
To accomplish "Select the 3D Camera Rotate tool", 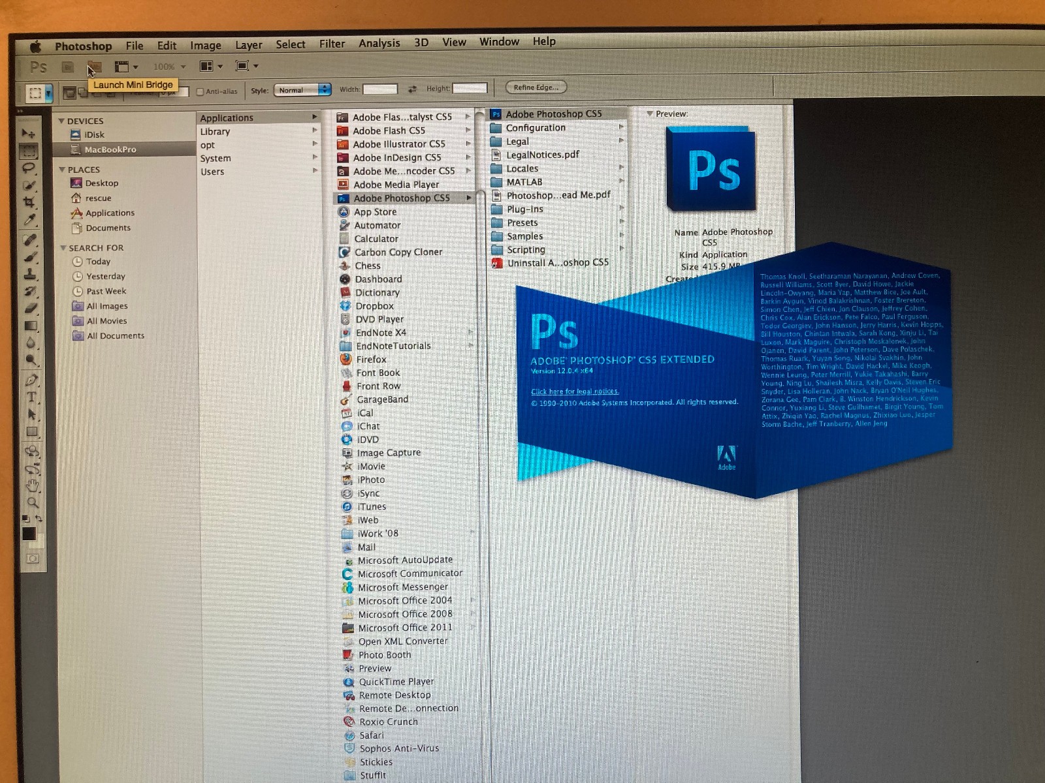I will coord(32,468).
